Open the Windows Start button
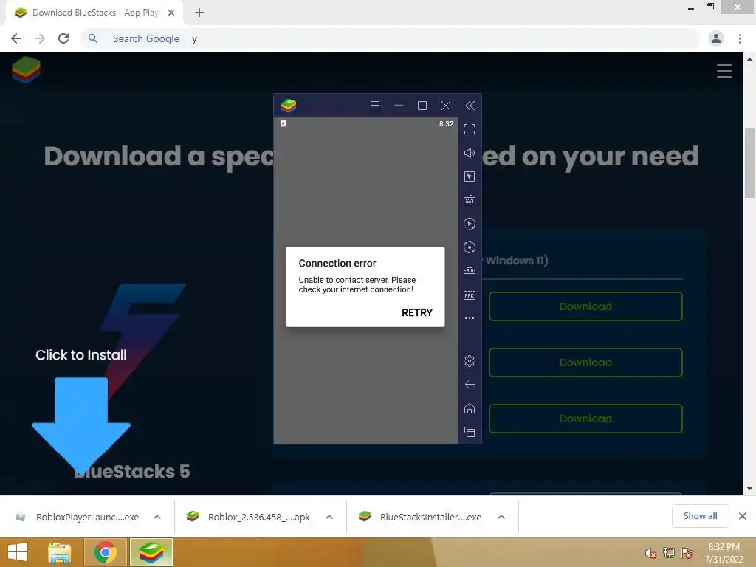 18,552
